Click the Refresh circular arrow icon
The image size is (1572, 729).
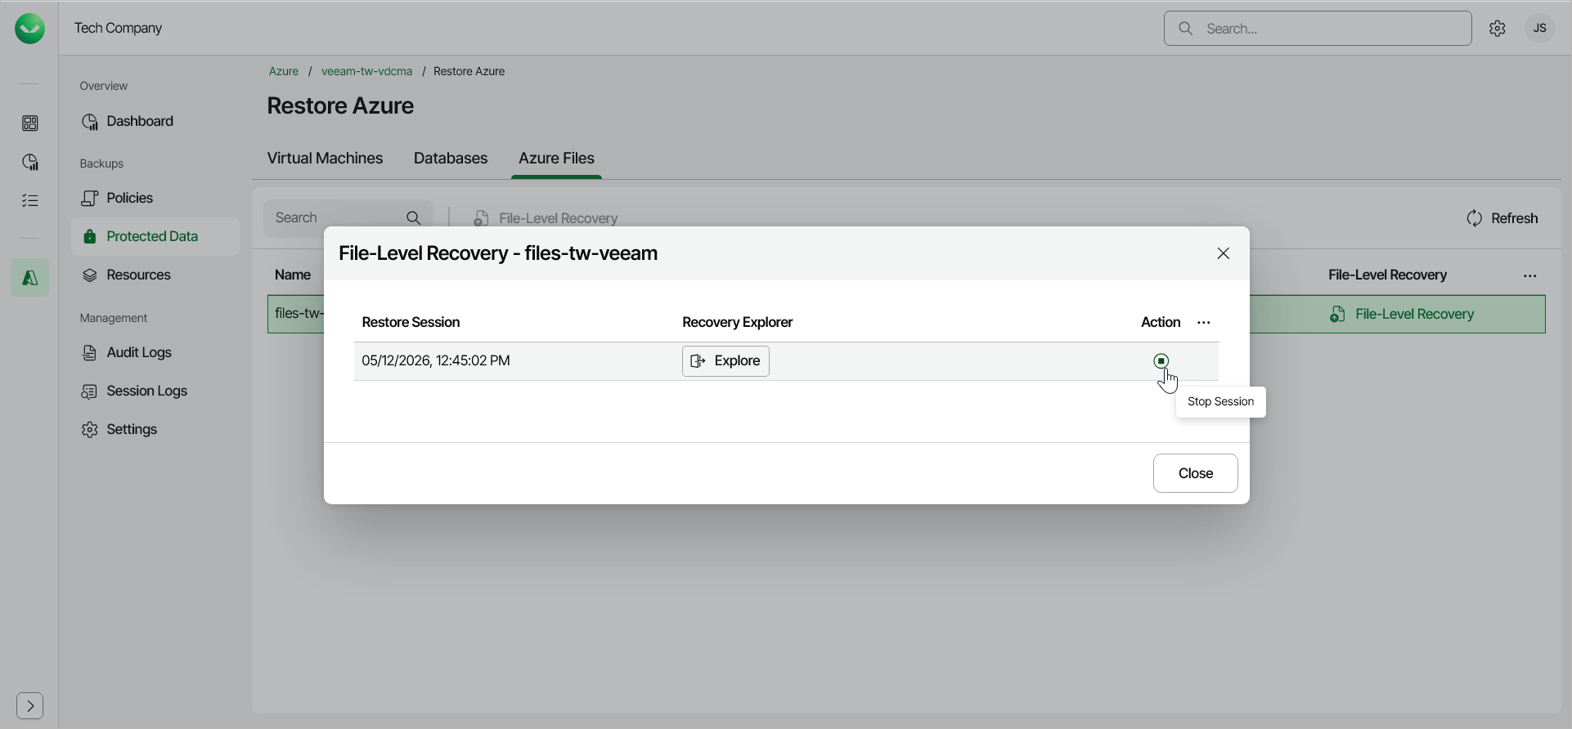[x=1474, y=218]
